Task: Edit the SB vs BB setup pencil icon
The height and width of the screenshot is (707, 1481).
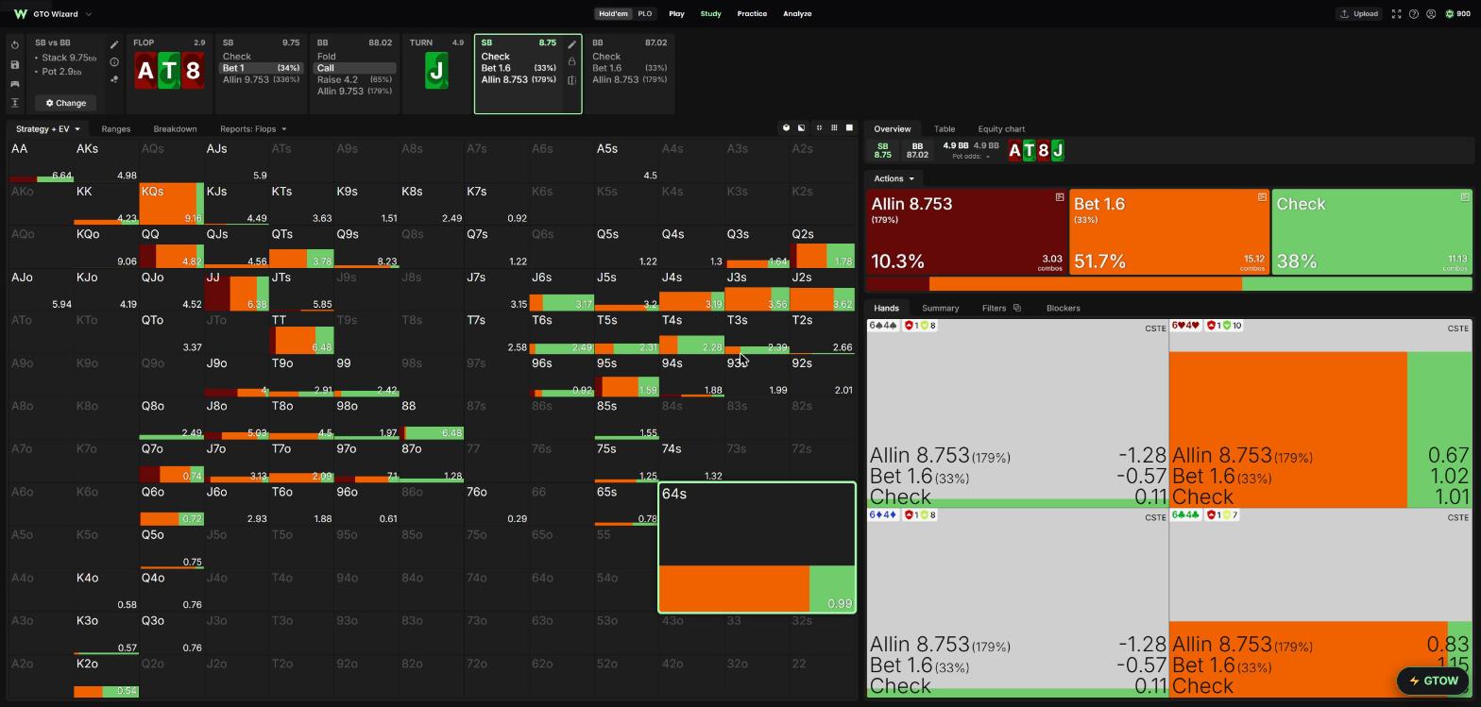Action: 114,44
